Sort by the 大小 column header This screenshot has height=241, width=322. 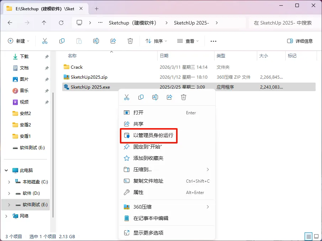264,56
